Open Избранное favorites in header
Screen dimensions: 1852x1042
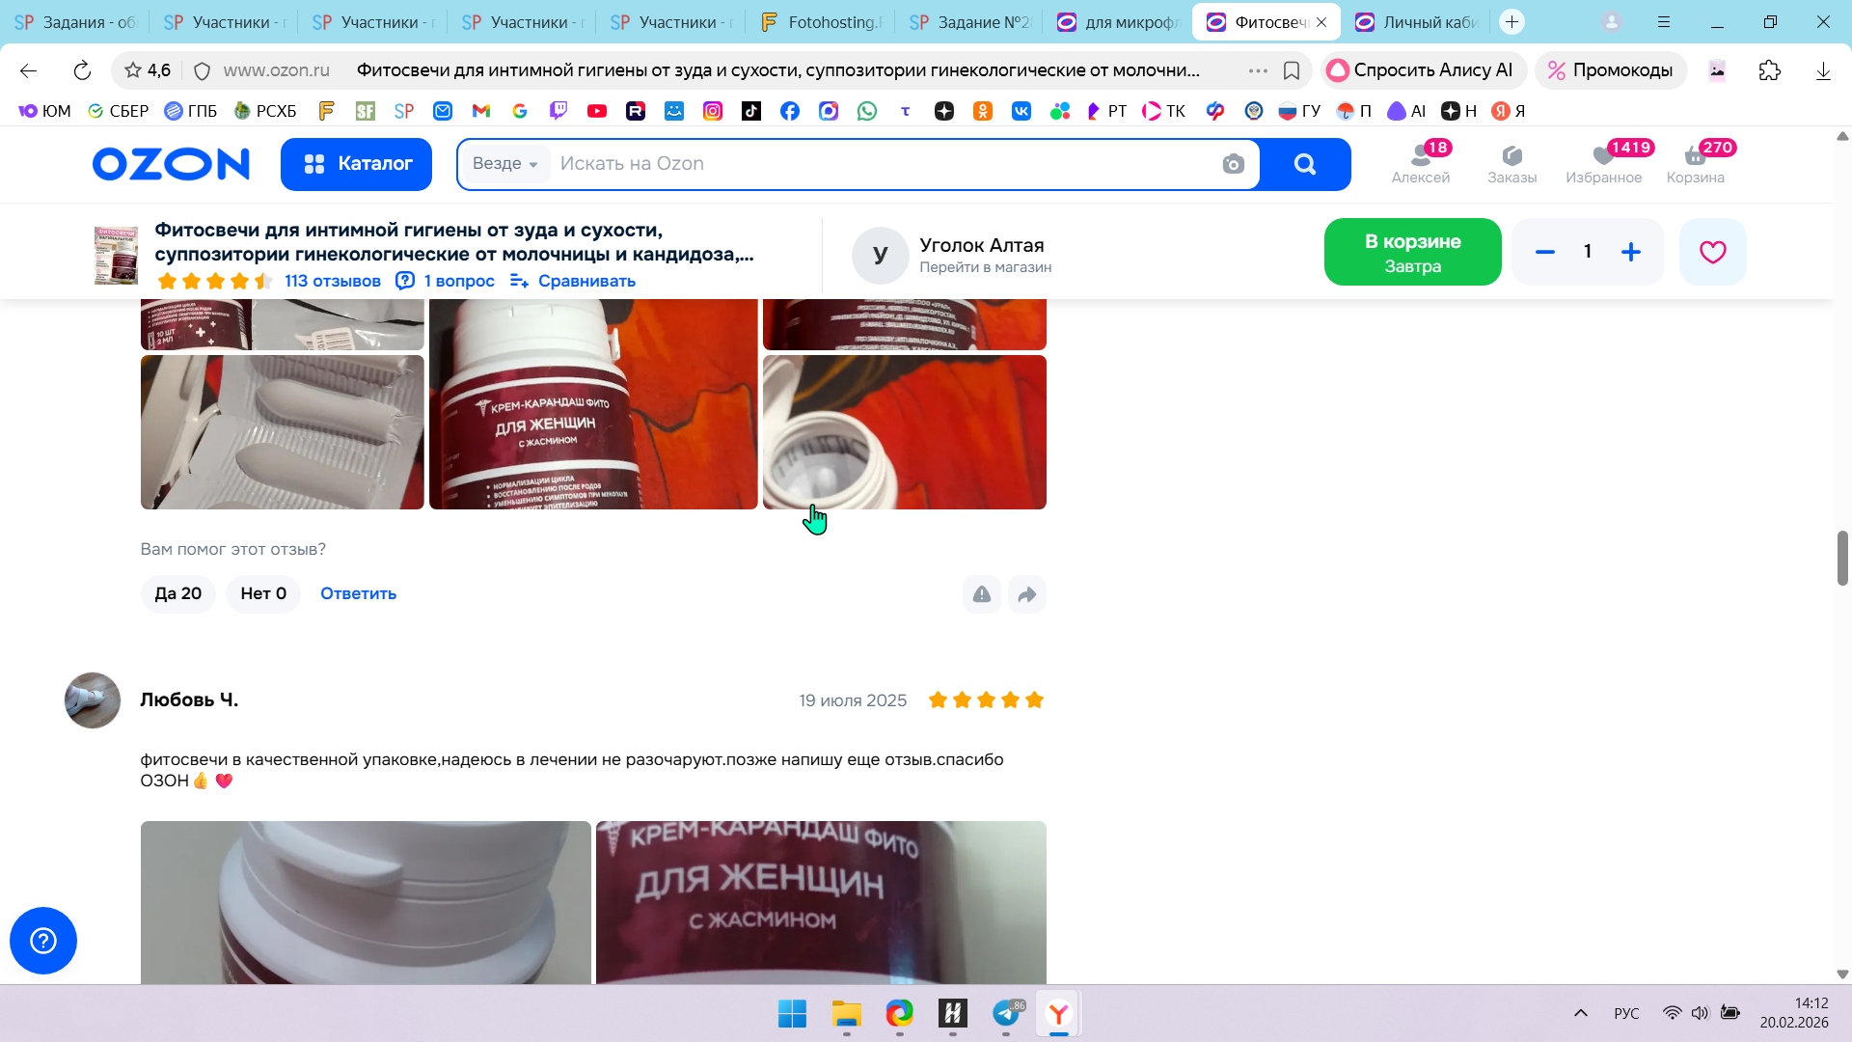click(x=1603, y=163)
